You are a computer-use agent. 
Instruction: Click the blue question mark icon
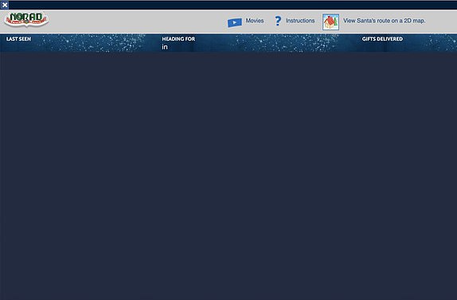click(x=278, y=21)
